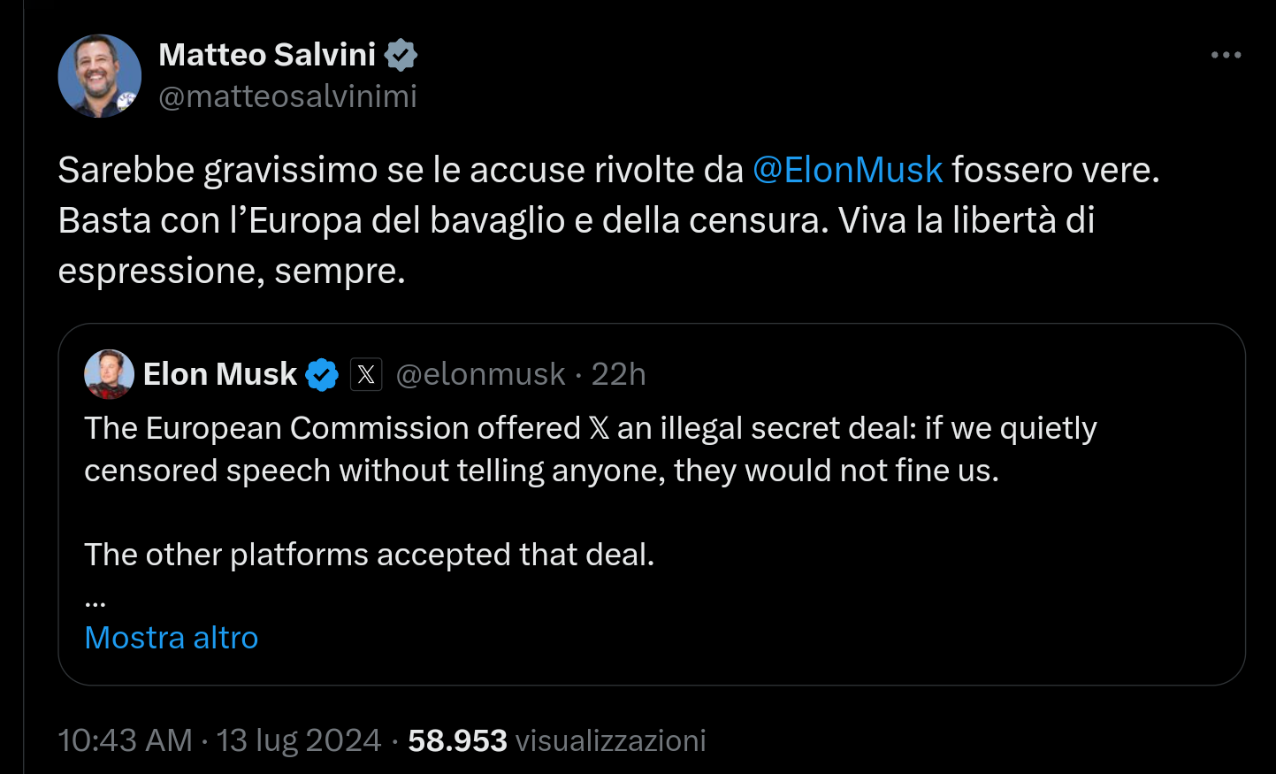Click the @matteosalvinimi username
The height and width of the screenshot is (774, 1276).
click(x=287, y=96)
